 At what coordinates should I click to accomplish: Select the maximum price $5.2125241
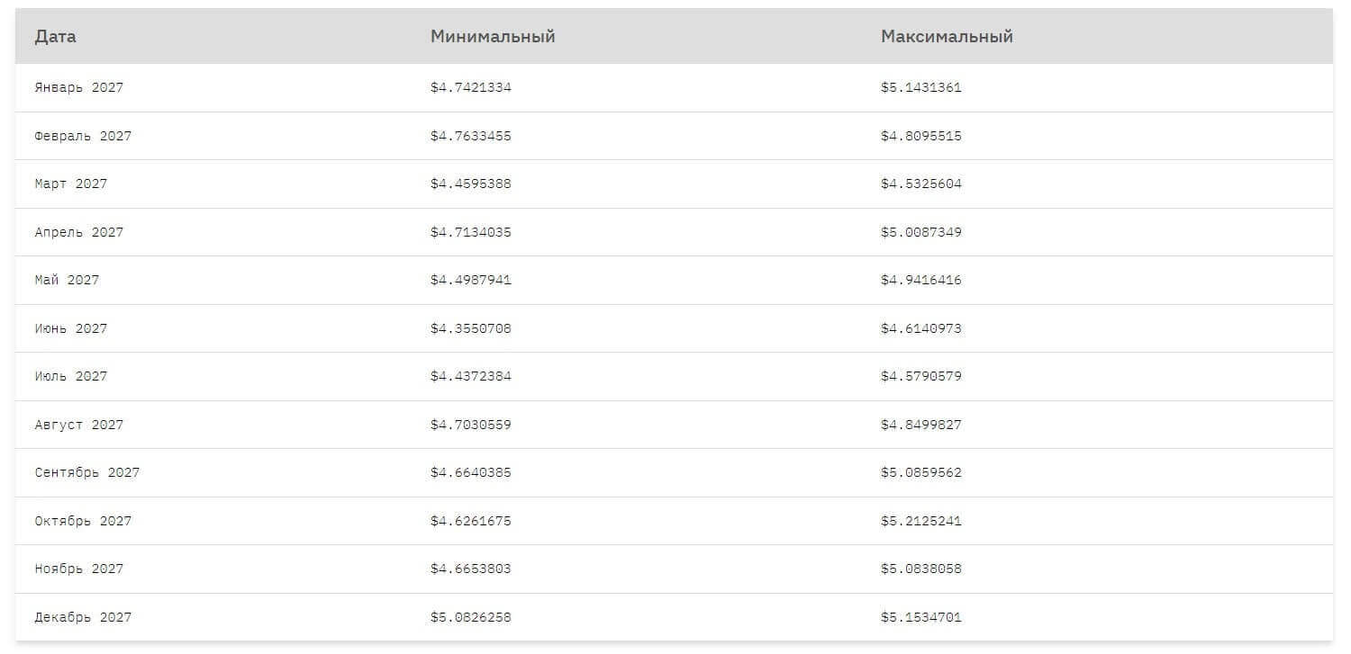pos(921,522)
